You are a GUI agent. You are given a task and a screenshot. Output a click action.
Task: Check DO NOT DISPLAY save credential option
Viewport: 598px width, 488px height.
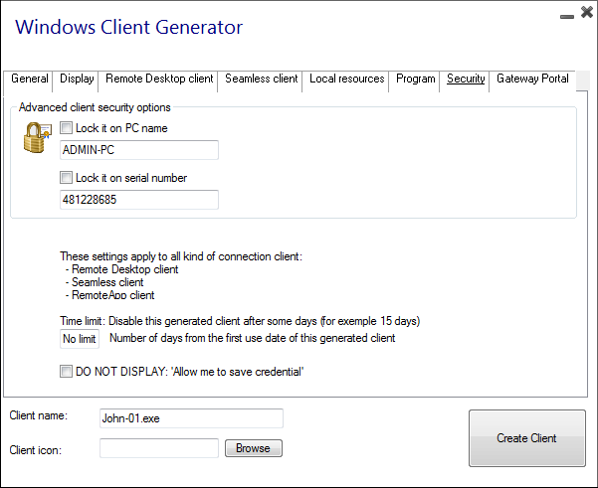[67, 372]
